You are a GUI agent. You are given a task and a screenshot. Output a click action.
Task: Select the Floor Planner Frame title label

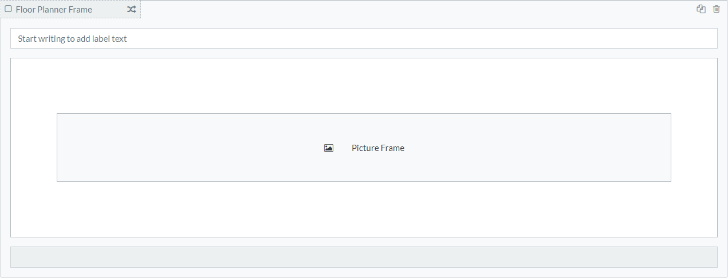click(x=54, y=10)
